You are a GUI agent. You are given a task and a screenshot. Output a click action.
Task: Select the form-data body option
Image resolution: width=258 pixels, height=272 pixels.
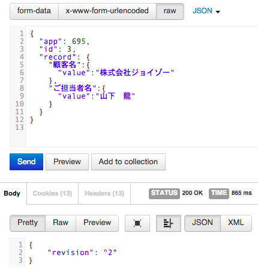[34, 11]
